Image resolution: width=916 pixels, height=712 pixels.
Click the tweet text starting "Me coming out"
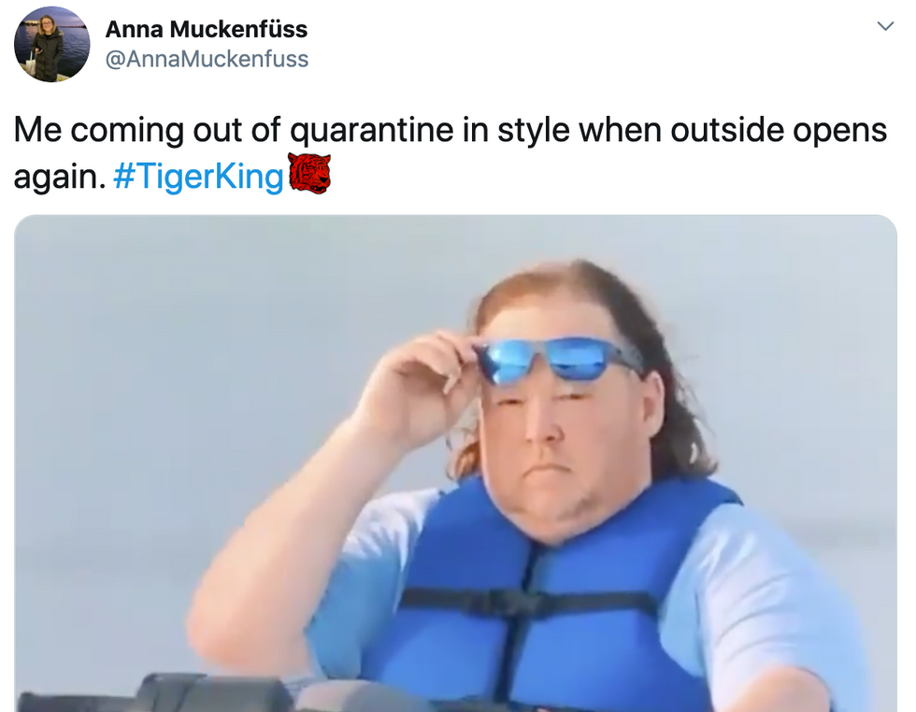pyautogui.click(x=450, y=152)
